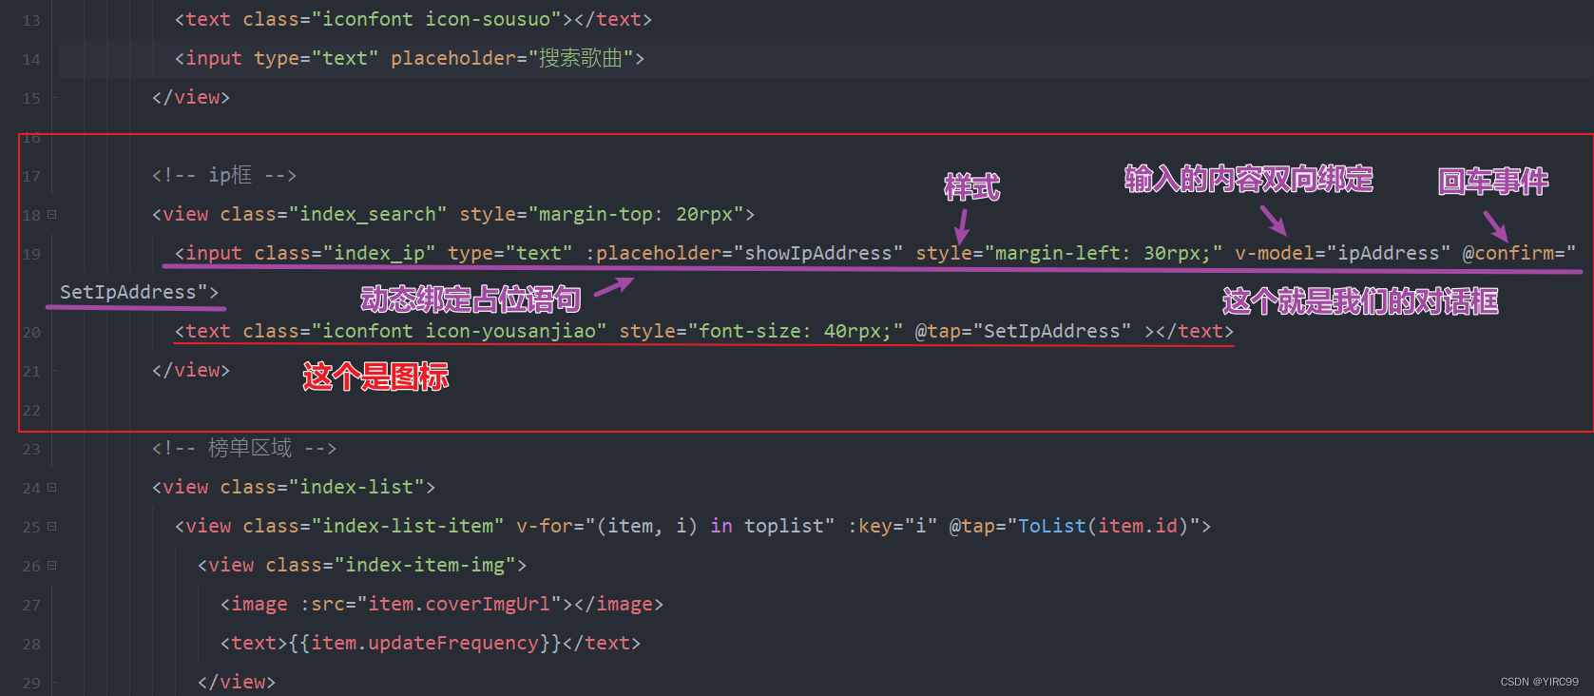Viewport: 1594px width, 696px height.
Task: Click the placeholder value "搜索歌曲"
Action: 580,58
